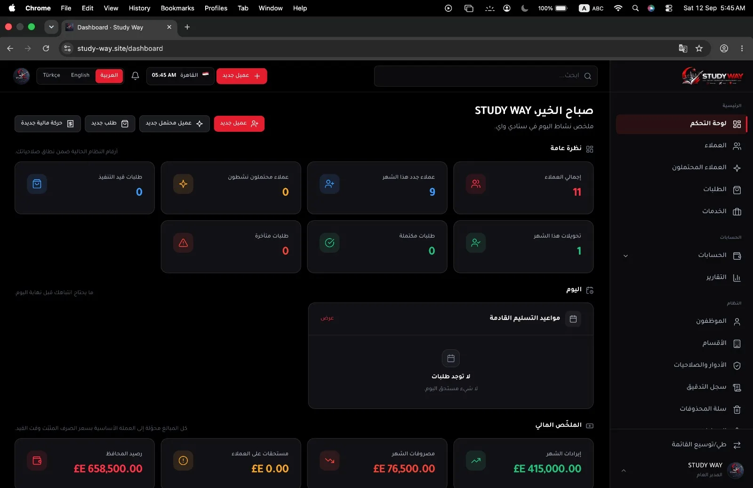This screenshot has width=753, height=488.
Task: Click top bar عميل جديد plus button
Action: (x=241, y=76)
